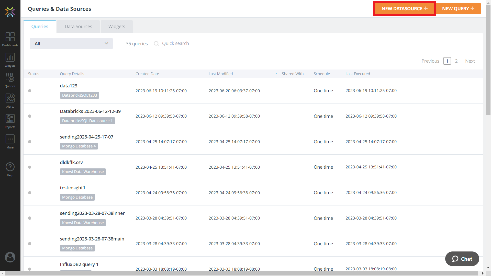
Task: Click the Mongo Database 4 tag
Action: click(x=79, y=146)
